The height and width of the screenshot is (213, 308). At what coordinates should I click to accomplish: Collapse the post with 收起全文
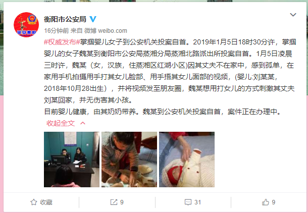pyautogui.click(x=61, y=123)
